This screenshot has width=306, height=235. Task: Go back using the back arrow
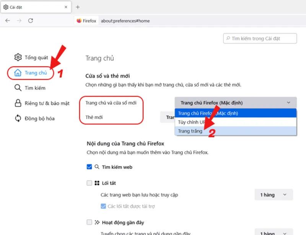(8, 21)
